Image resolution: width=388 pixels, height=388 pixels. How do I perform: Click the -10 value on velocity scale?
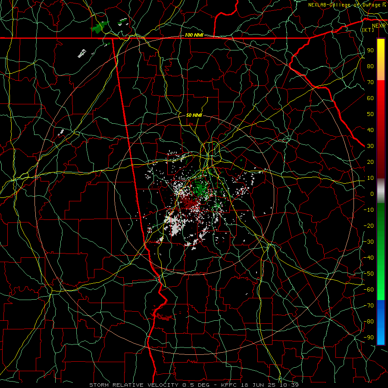pyautogui.click(x=369, y=210)
